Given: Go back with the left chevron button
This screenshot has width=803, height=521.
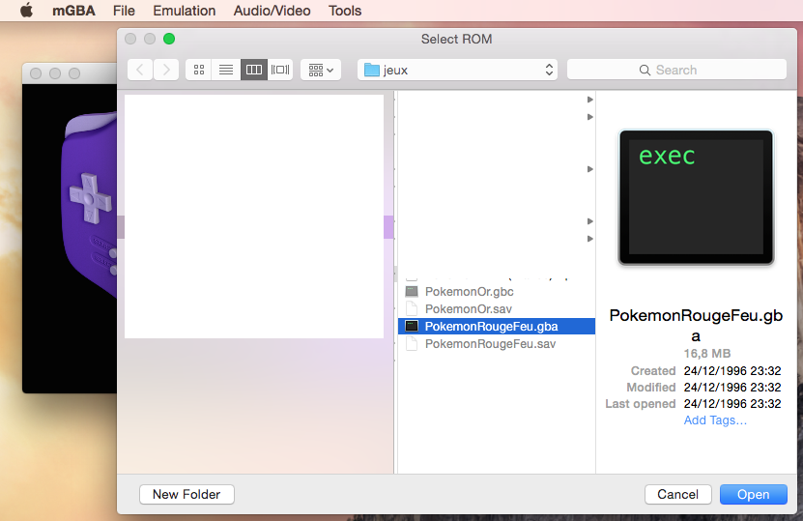Looking at the screenshot, I should tap(140, 70).
